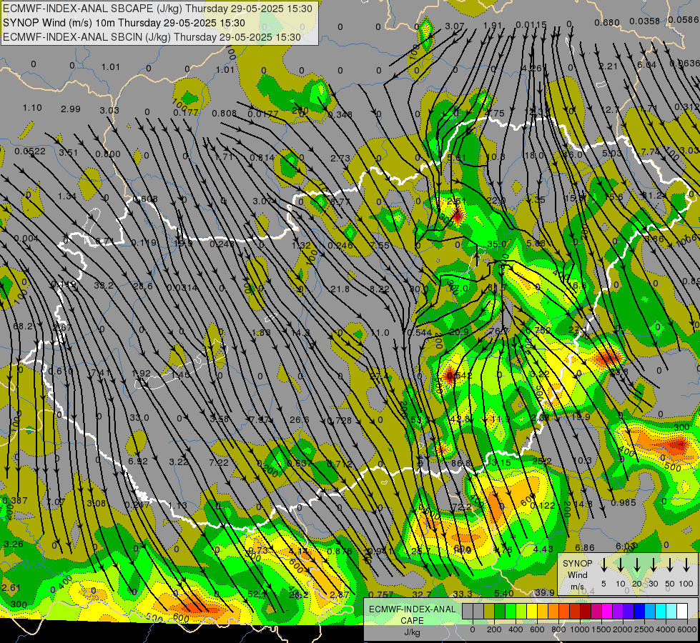
Task: Click the '2500' tick label on the CAPE scale
Action: 645,629
